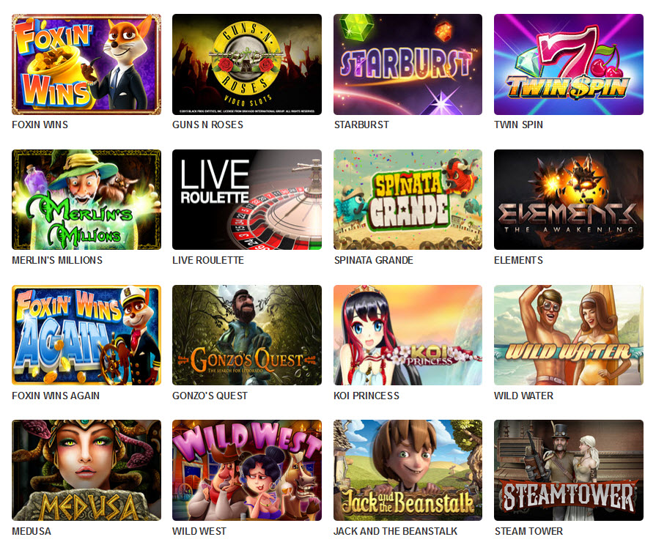This screenshot has width=656, height=545.
Task: Select the Starburst game image
Action: point(408,64)
